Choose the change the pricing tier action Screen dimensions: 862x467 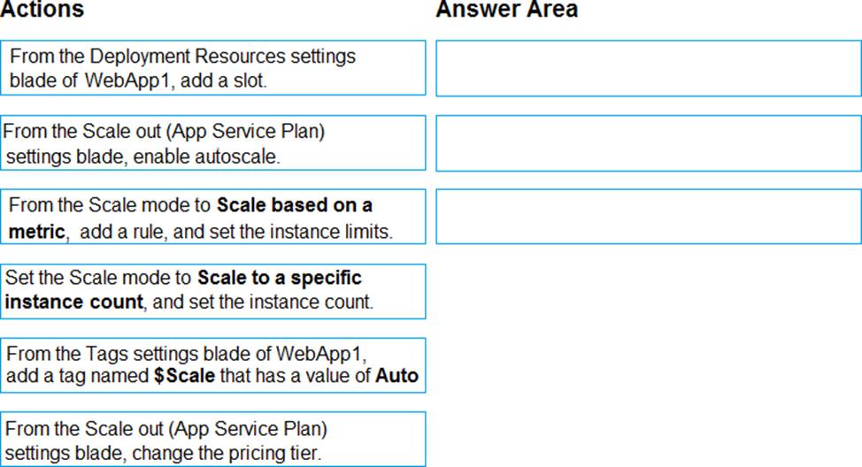pos(212,440)
